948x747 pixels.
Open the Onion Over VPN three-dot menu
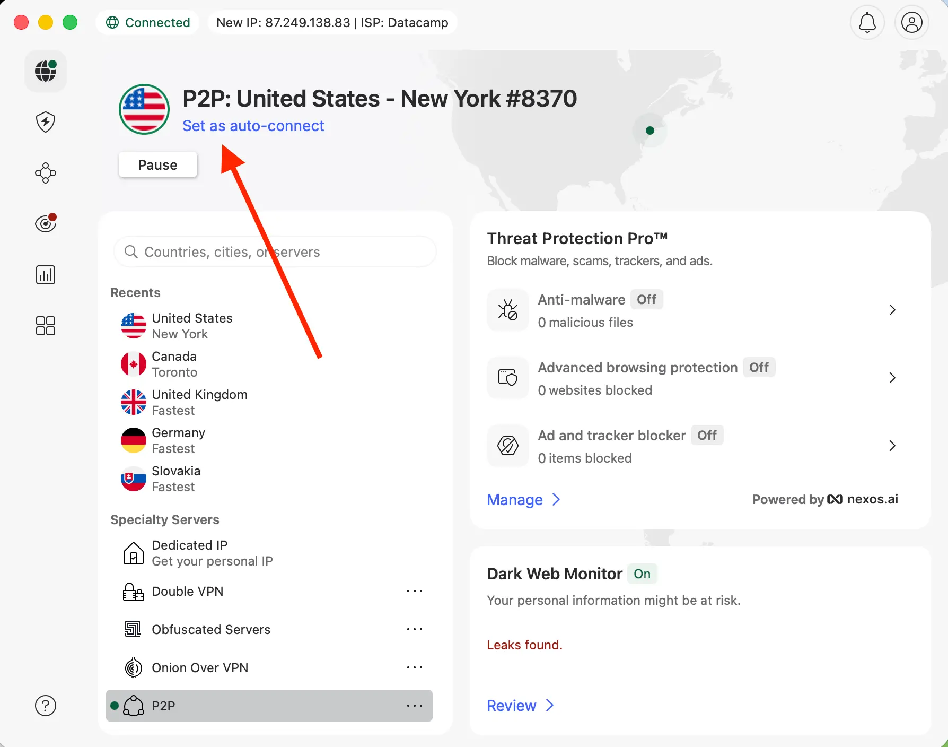click(415, 667)
